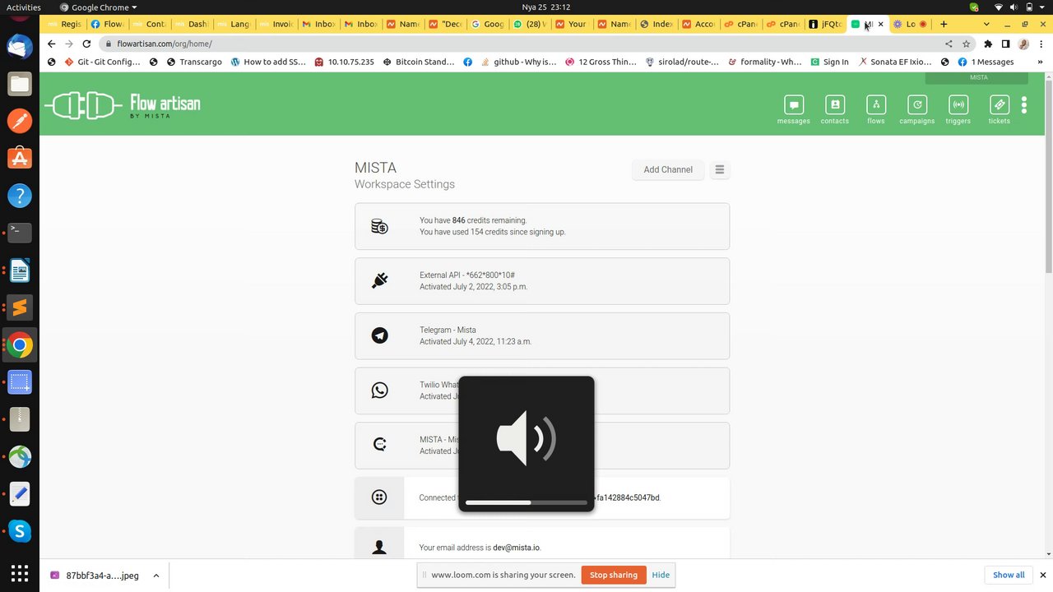
Task: Open the tab search chevron dropdown
Action: click(x=986, y=24)
